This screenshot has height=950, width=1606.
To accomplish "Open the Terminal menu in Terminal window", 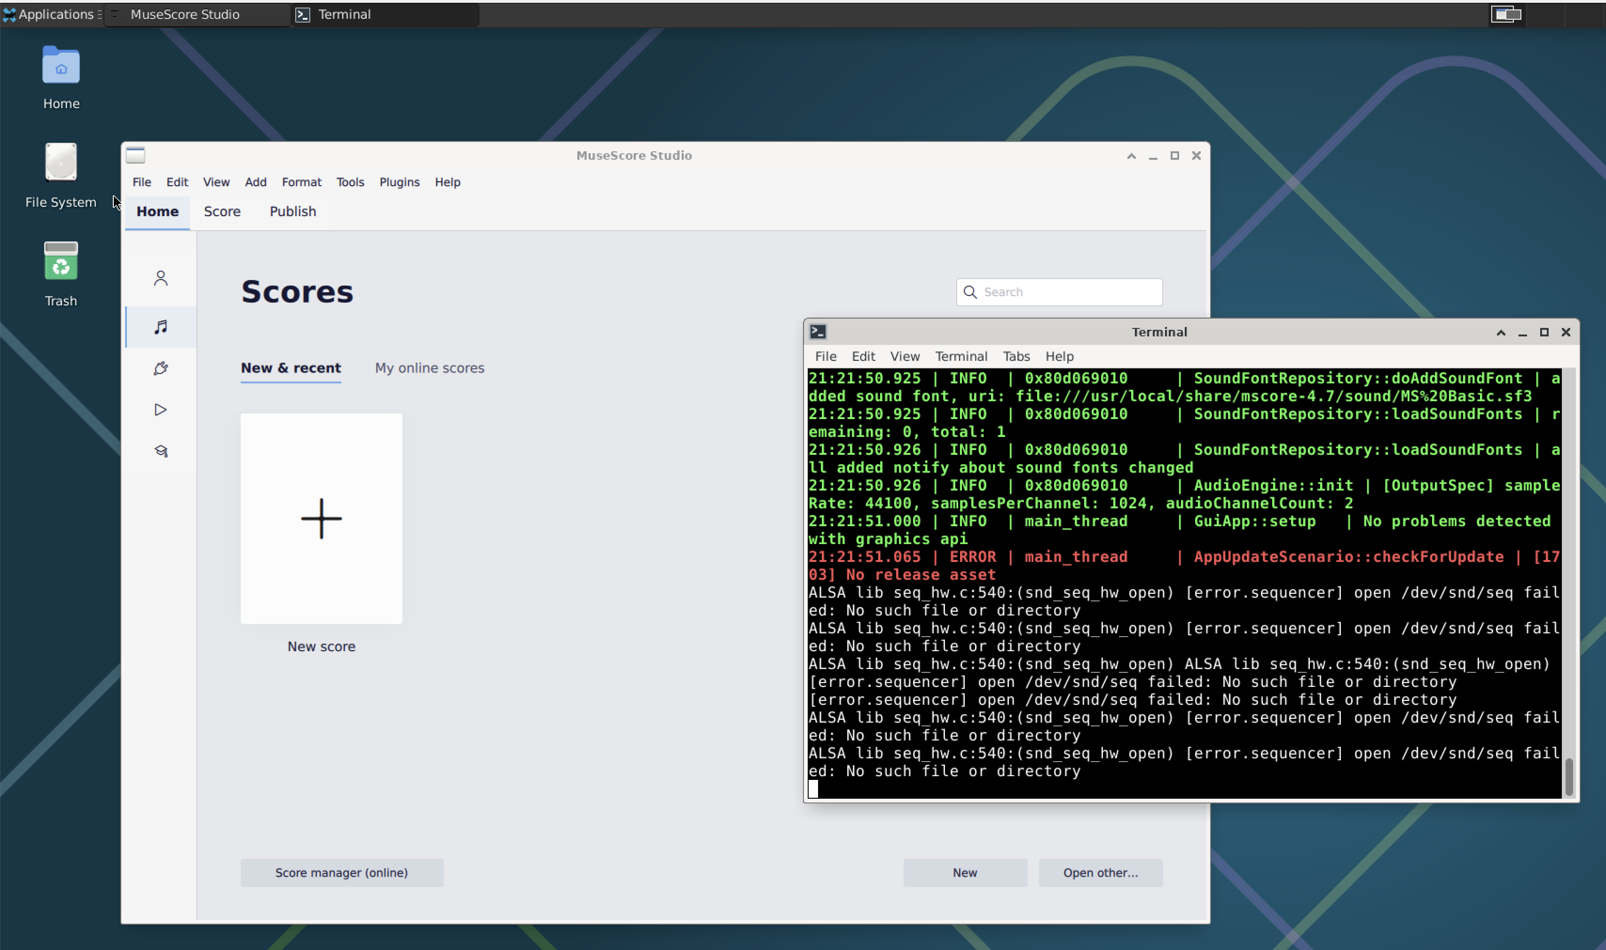I will [x=961, y=356].
